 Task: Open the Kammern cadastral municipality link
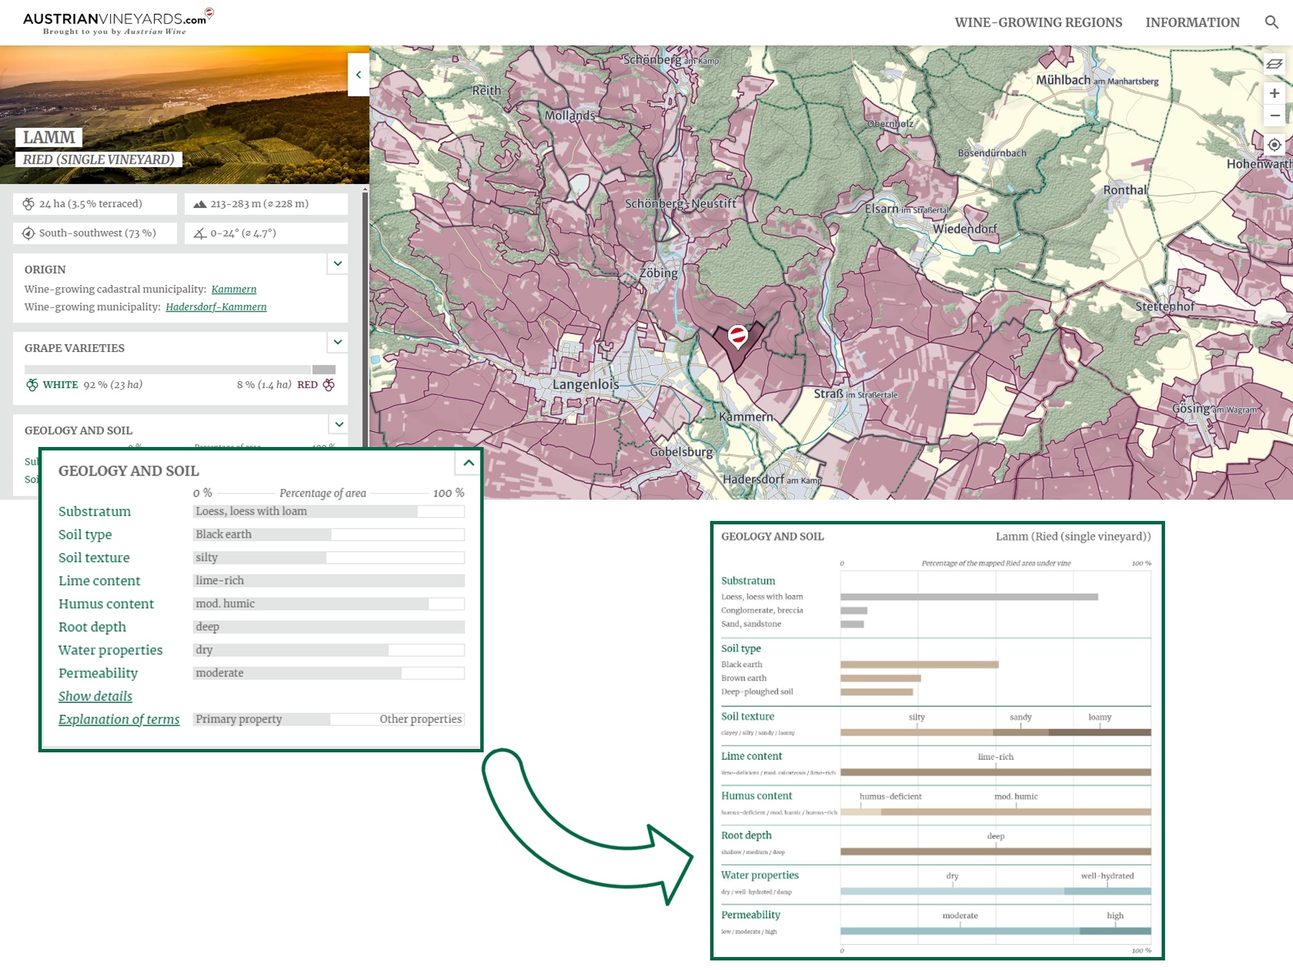234,290
